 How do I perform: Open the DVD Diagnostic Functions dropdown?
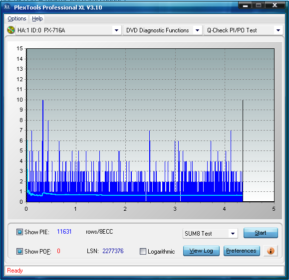tap(197, 30)
